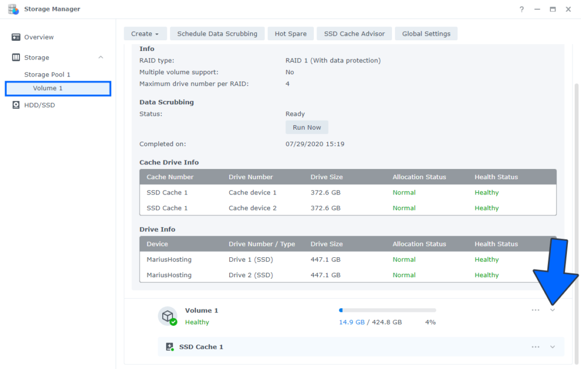The image size is (581, 369).
Task: Open the Overview page icon
Action: [x=16, y=37]
